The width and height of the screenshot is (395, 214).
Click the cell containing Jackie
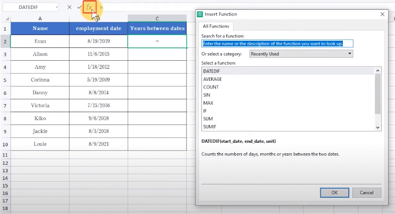point(40,131)
